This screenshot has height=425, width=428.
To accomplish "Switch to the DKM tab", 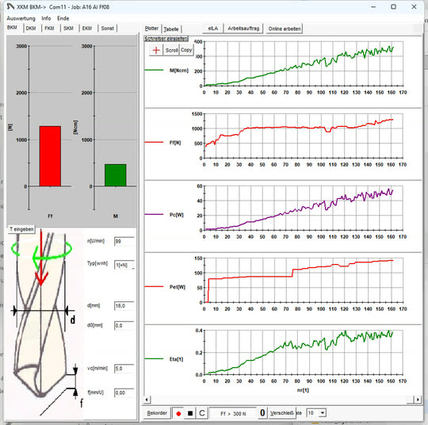I will point(31,28).
